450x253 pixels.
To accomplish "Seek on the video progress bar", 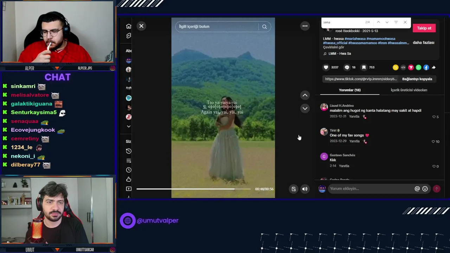I will (x=194, y=189).
